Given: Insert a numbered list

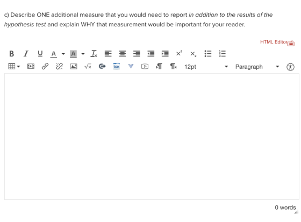Looking at the screenshot, I should pyautogui.click(x=223, y=54).
